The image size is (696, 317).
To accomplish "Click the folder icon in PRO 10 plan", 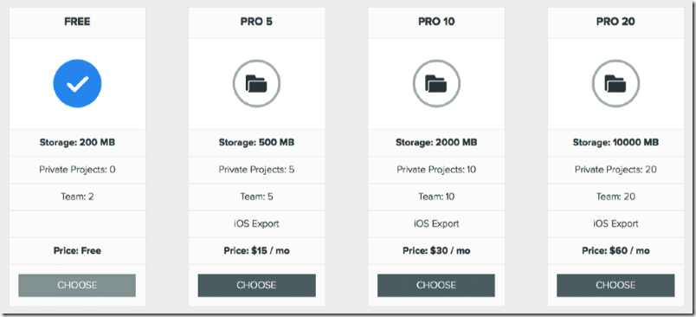I will 436,83.
